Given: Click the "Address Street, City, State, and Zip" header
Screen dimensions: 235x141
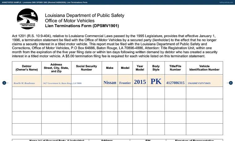Looking at the screenshot, I should pyautogui.click(x=56, y=68).
